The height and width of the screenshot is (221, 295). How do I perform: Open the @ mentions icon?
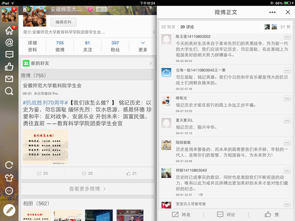click(x=9, y=43)
